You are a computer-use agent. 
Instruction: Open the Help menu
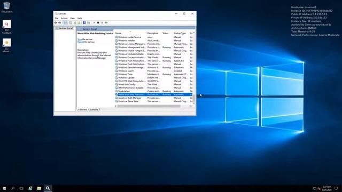(80, 18)
